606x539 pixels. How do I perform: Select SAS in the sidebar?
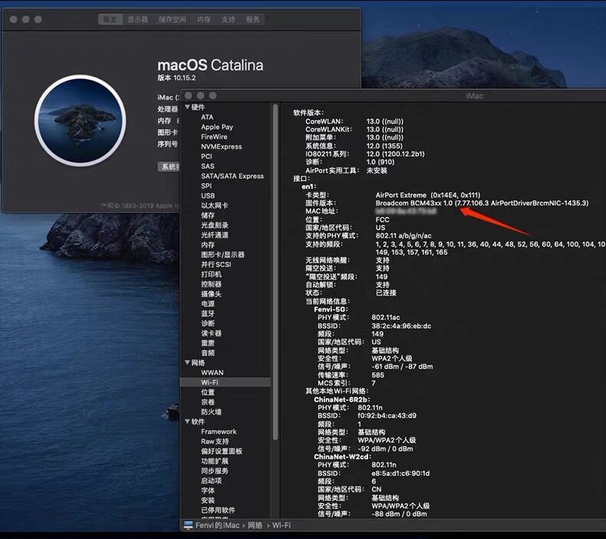[x=207, y=166]
